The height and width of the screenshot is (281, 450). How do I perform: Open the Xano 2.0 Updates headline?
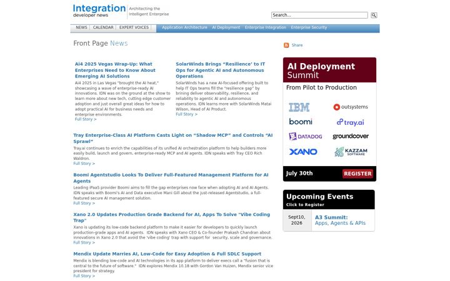pos(172,217)
